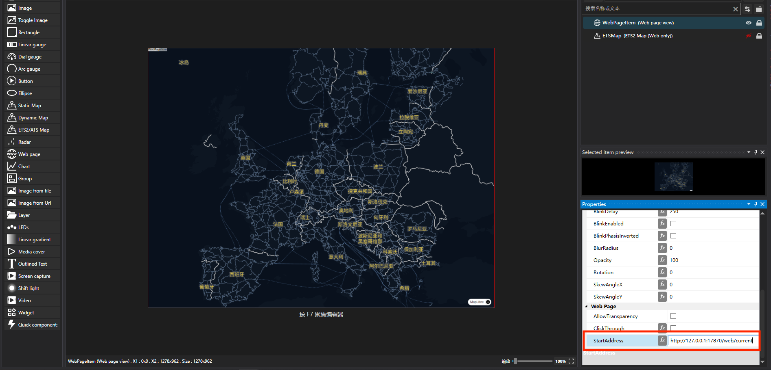Image resolution: width=771 pixels, height=370 pixels.
Task: Select the WebPageItem row in the item list
Action: coord(674,23)
